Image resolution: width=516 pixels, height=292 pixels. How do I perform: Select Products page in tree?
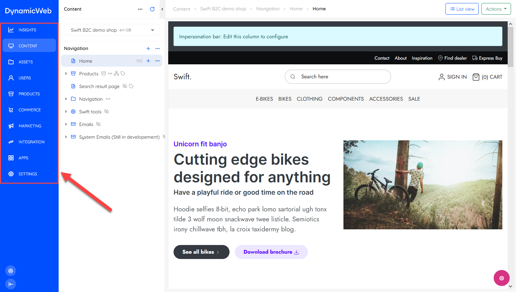click(89, 74)
